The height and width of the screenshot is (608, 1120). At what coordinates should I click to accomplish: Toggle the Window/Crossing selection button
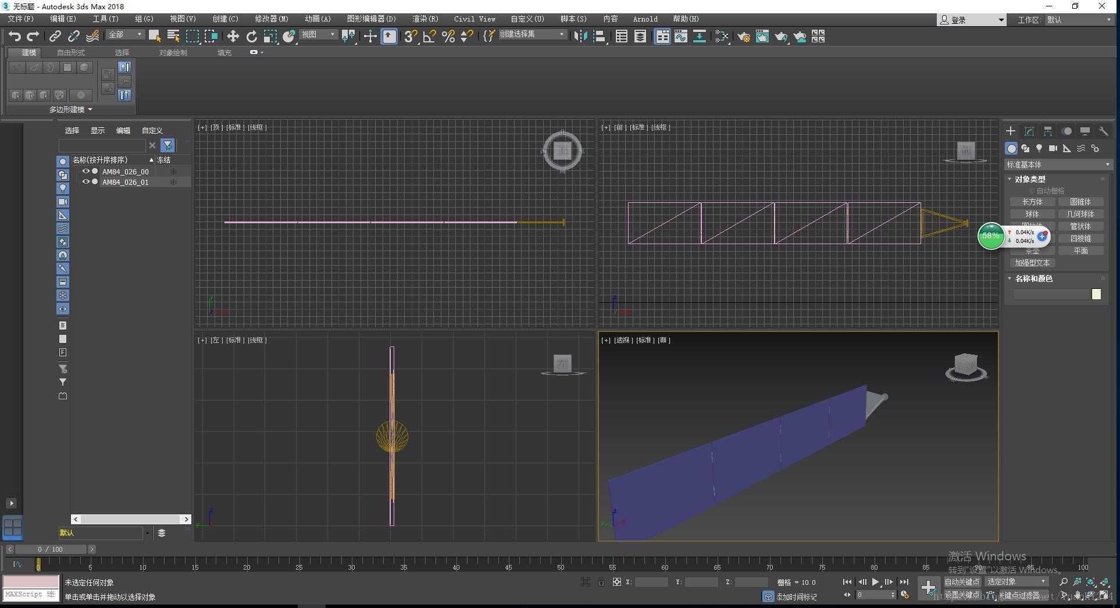coord(211,36)
